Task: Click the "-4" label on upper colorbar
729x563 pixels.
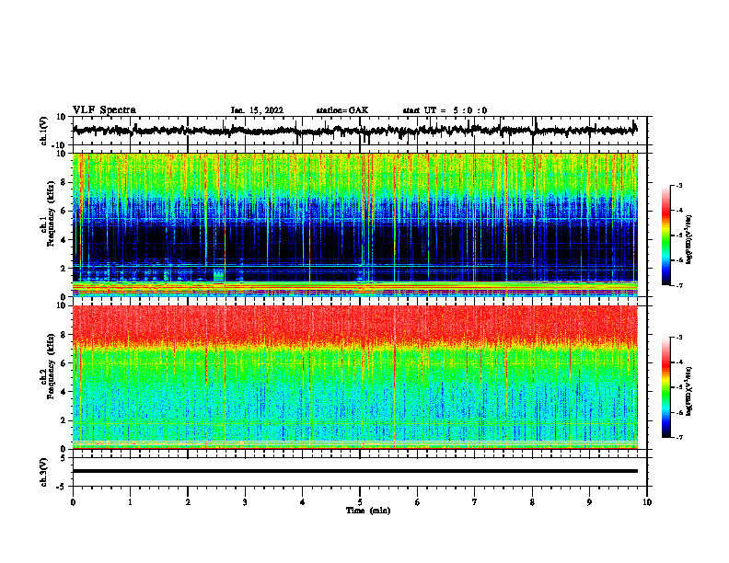Action: click(678, 211)
